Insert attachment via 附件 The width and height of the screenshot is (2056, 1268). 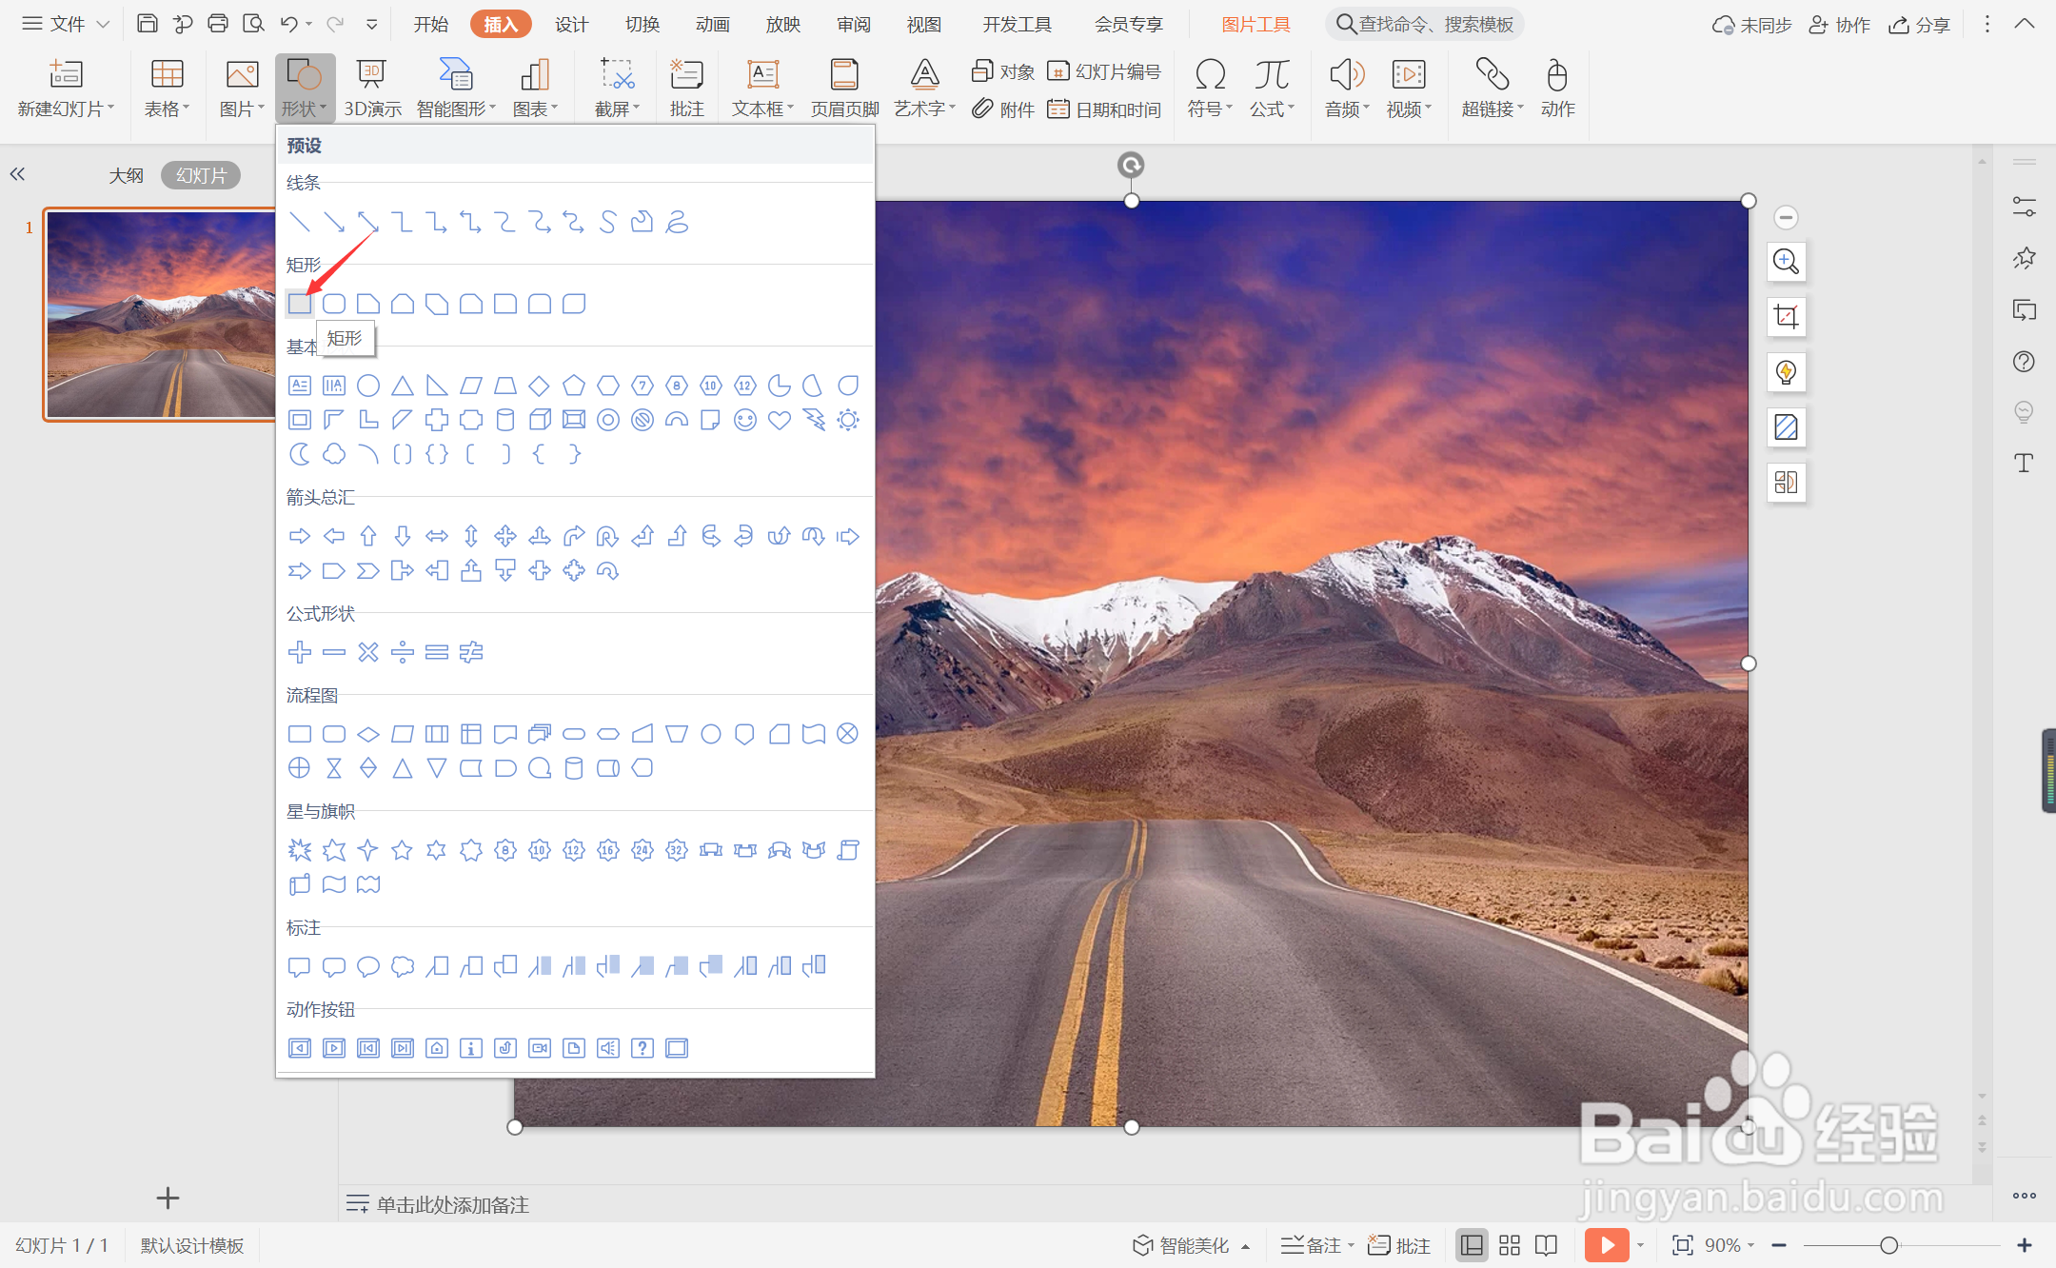[1003, 109]
